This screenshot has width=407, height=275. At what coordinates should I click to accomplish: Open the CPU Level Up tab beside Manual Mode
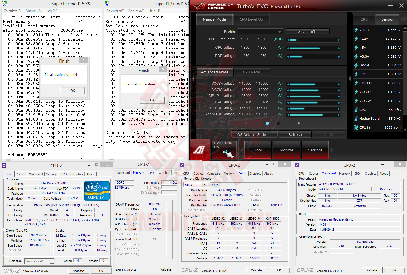tap(251, 19)
